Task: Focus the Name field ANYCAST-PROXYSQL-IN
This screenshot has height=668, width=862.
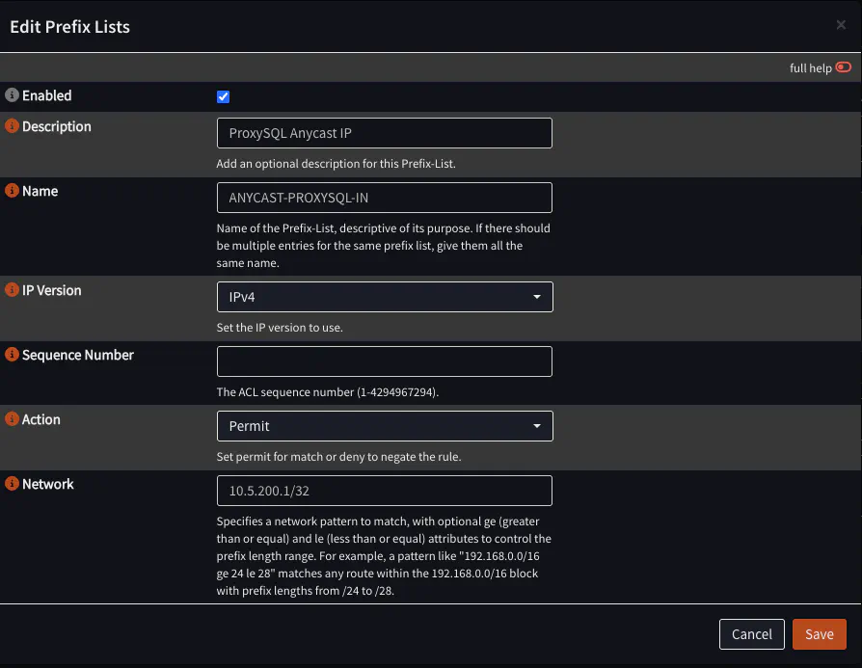Action: pos(385,198)
